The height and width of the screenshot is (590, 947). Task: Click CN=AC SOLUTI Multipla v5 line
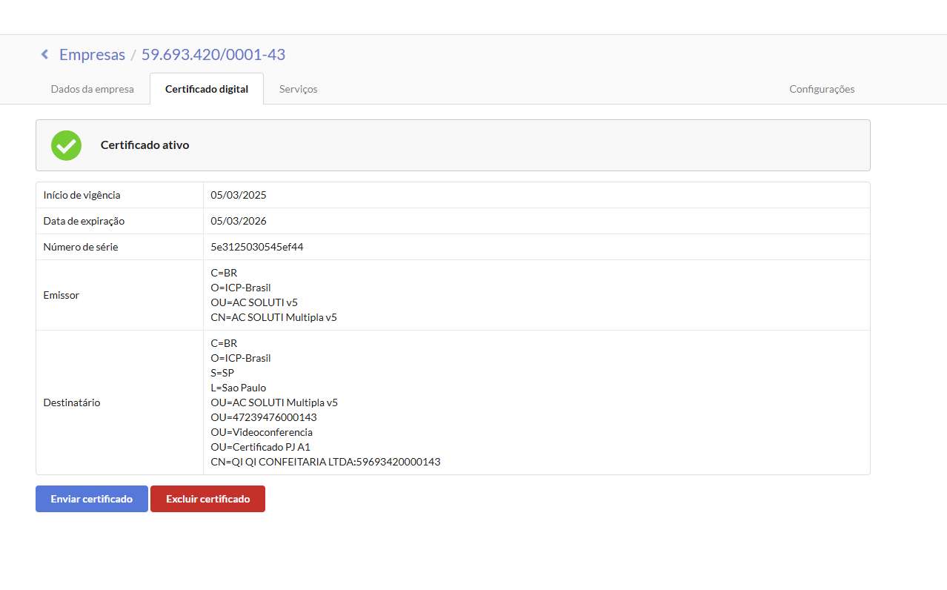coord(273,317)
